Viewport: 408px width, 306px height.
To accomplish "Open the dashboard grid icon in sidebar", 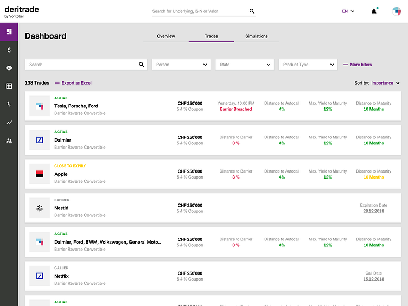I will (9, 31).
